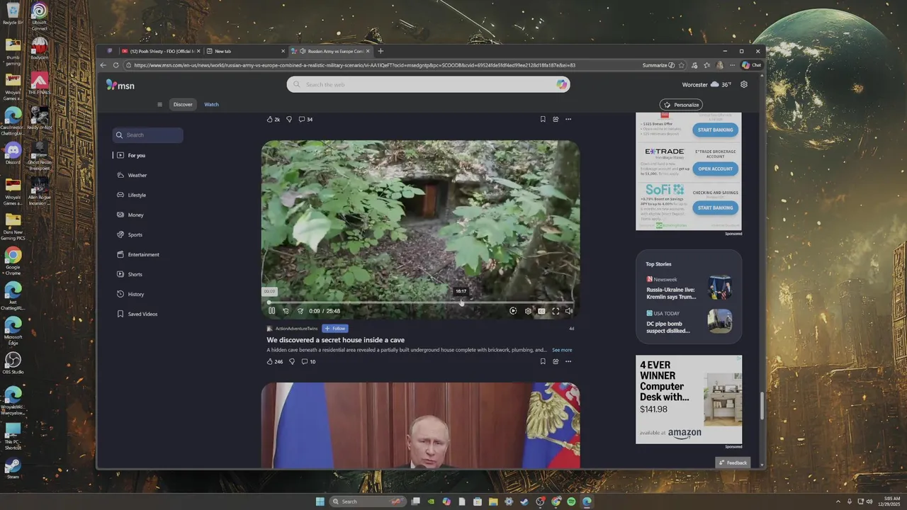Save the upper post with bookmark icon
Image resolution: width=907 pixels, height=510 pixels.
tap(543, 119)
